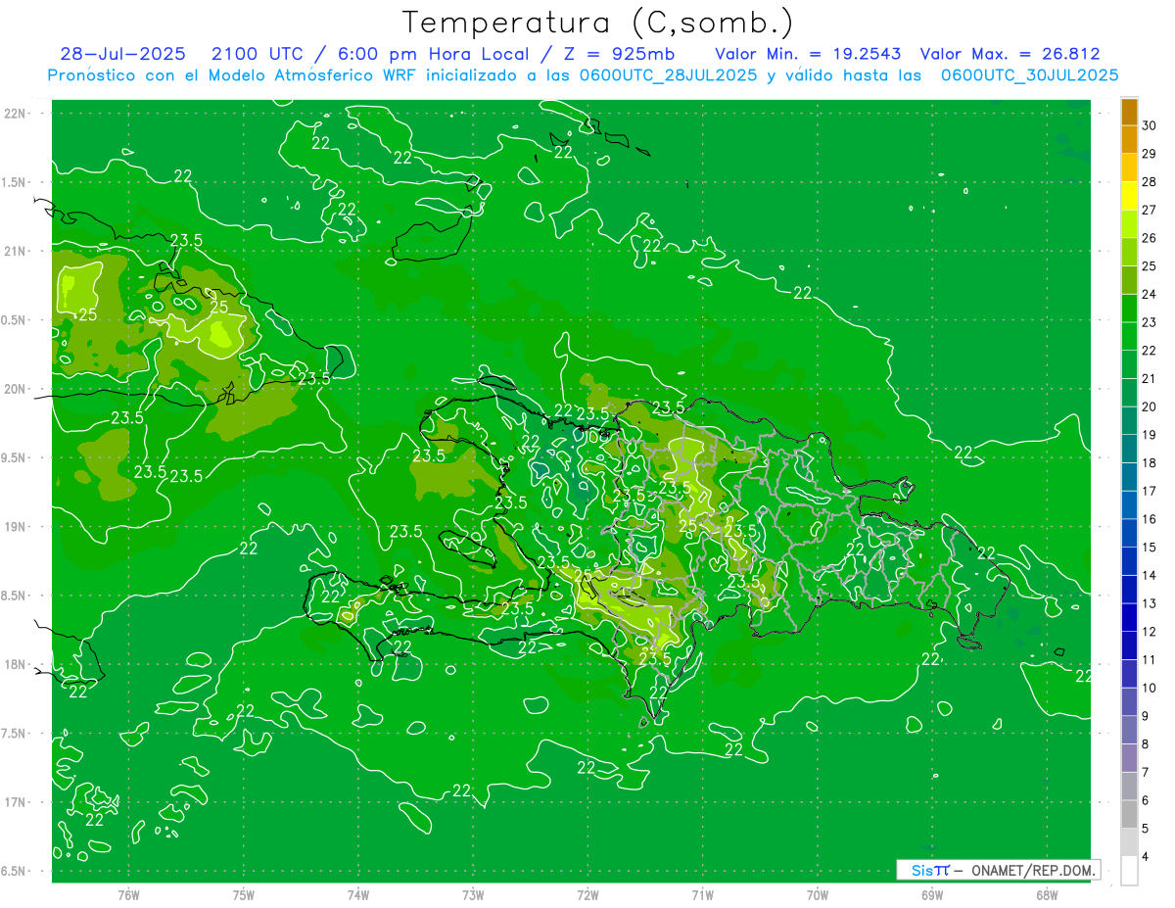Click the 18N latitude axis label
Screen dimensions: 1175x908
pyautogui.click(x=15, y=664)
